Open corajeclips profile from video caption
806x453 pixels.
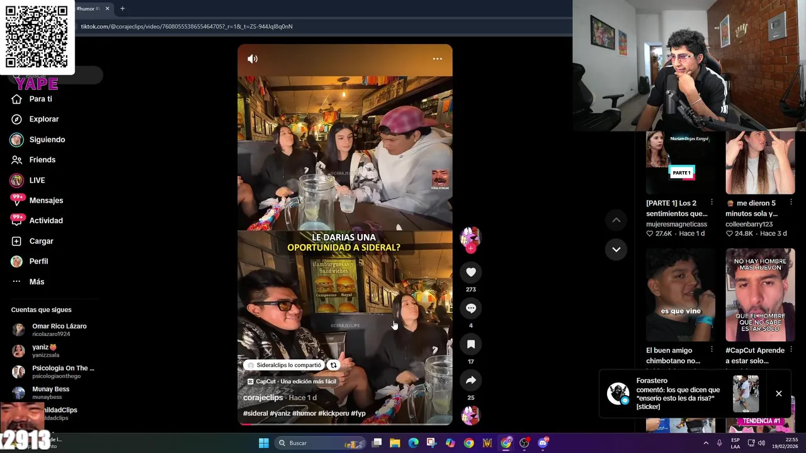click(263, 398)
